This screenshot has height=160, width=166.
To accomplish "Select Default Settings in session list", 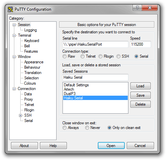I will pos(95,85).
